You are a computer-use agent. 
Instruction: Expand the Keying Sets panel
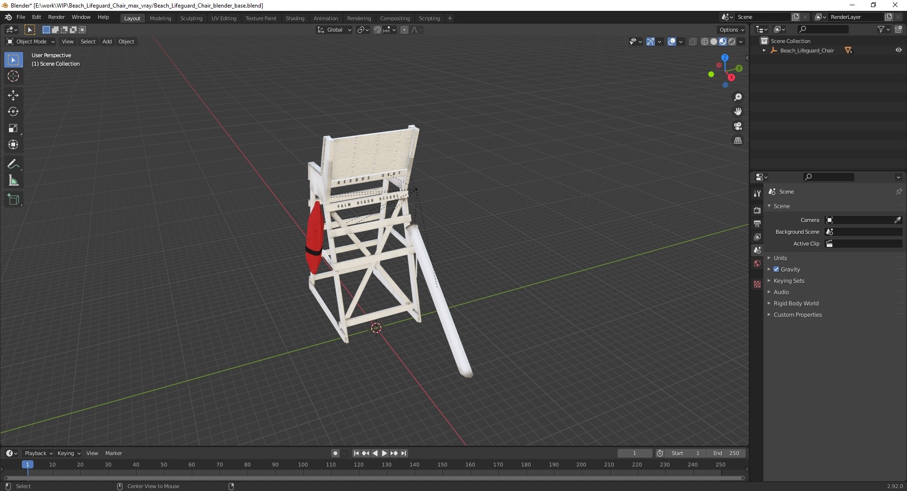point(788,281)
